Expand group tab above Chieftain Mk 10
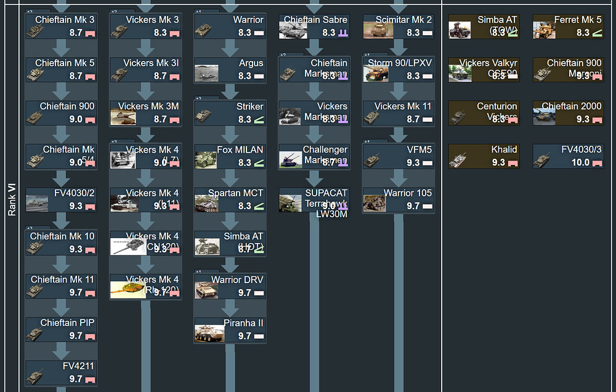 (x=31, y=228)
